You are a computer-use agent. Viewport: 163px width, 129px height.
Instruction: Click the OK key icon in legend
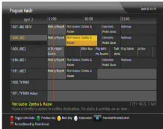[x=97, y=118]
